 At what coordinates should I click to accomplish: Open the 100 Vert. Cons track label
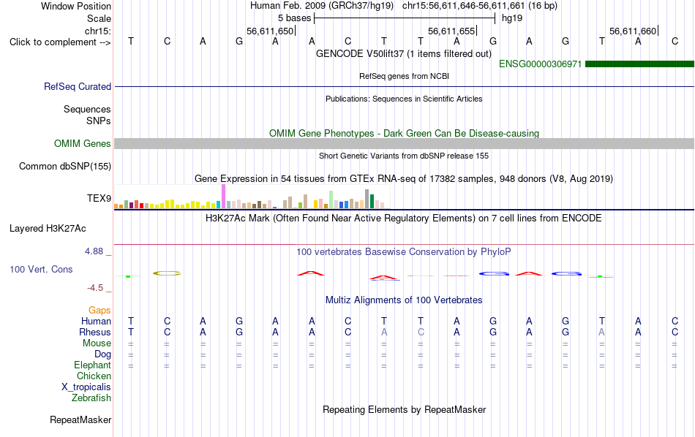41,269
